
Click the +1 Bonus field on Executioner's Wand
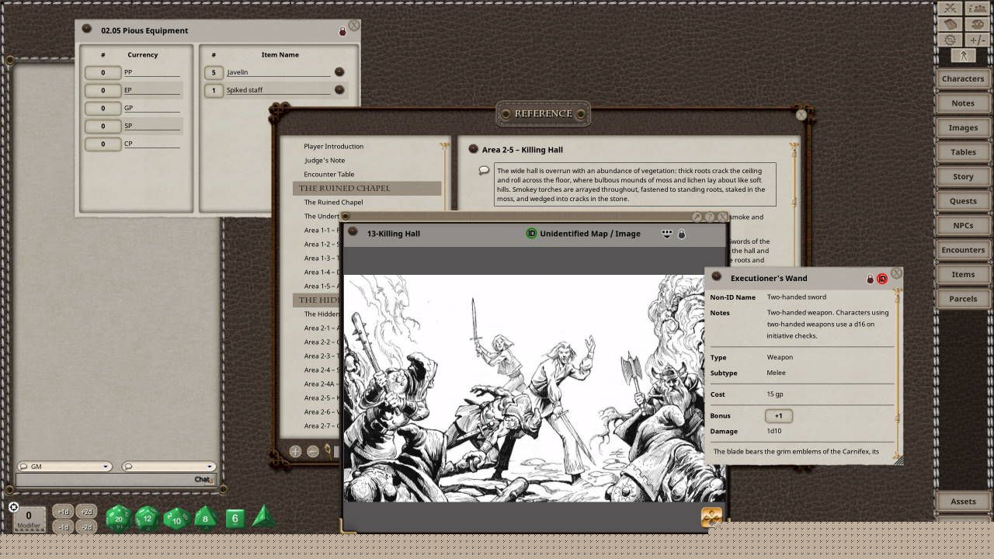coord(779,415)
